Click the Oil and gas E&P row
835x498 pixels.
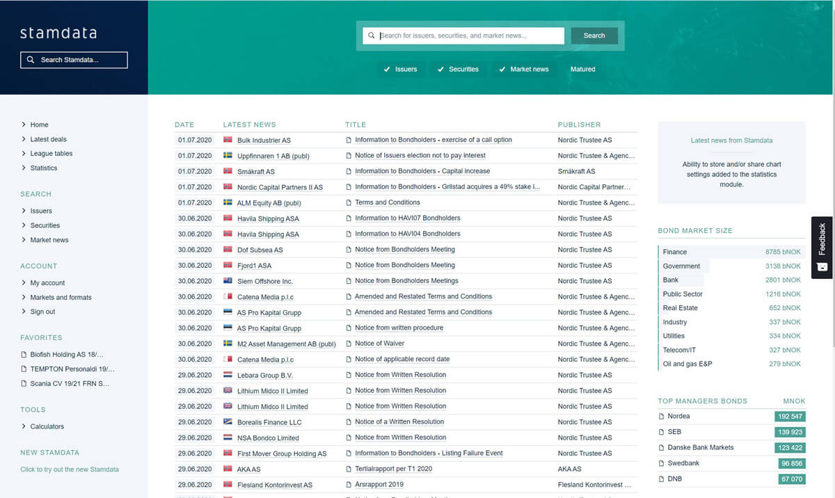[x=731, y=364]
